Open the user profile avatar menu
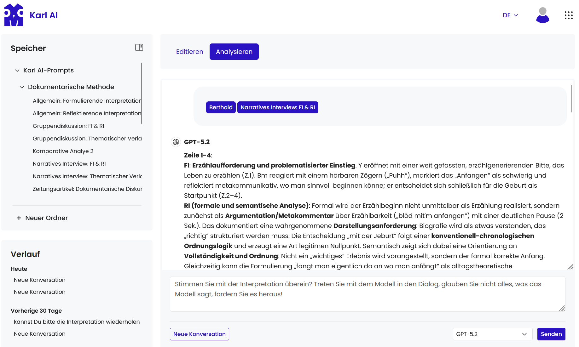Screen dimensions: 579x347 pos(542,15)
